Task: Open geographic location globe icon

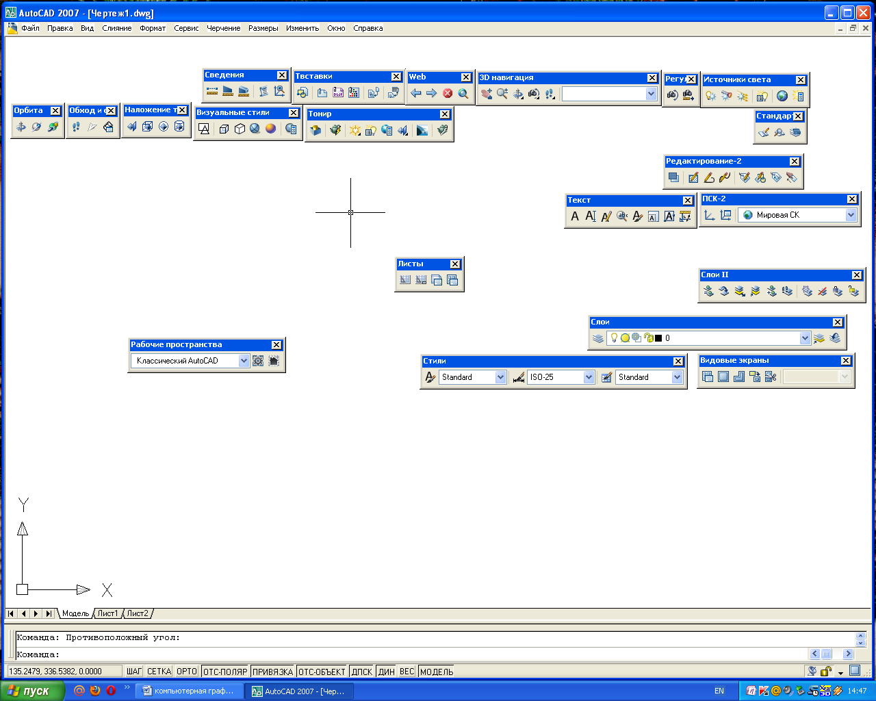Action: click(x=782, y=96)
